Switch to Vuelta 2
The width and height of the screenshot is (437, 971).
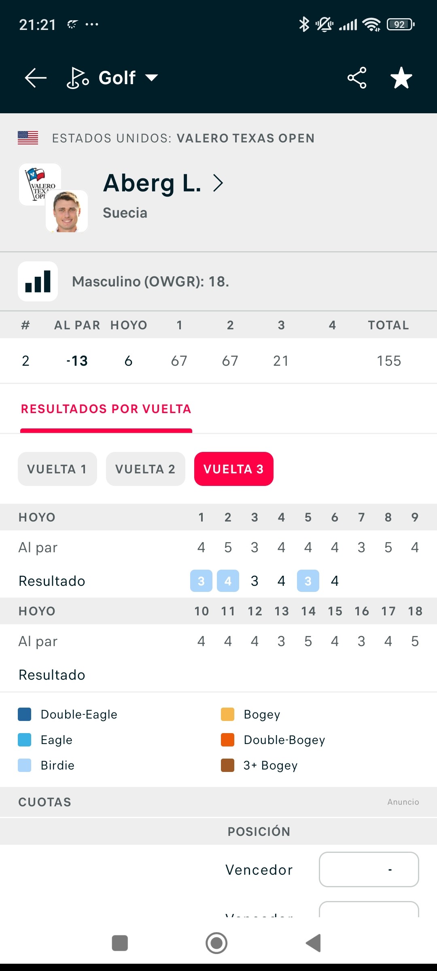click(x=146, y=469)
